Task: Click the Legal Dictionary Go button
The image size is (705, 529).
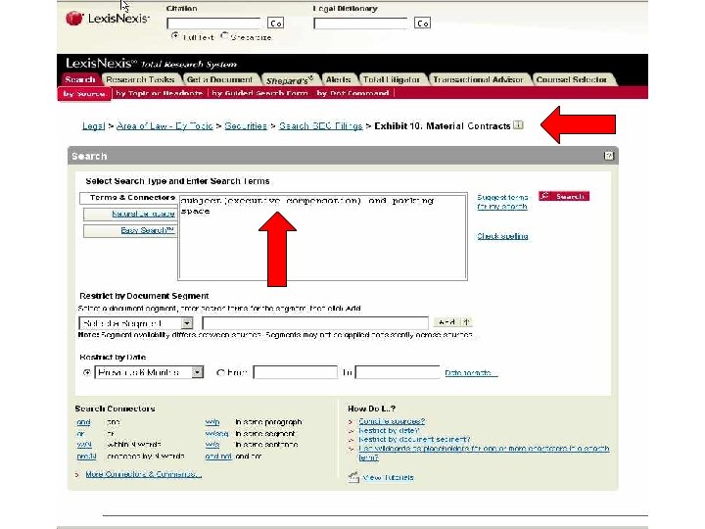Action: (x=422, y=23)
